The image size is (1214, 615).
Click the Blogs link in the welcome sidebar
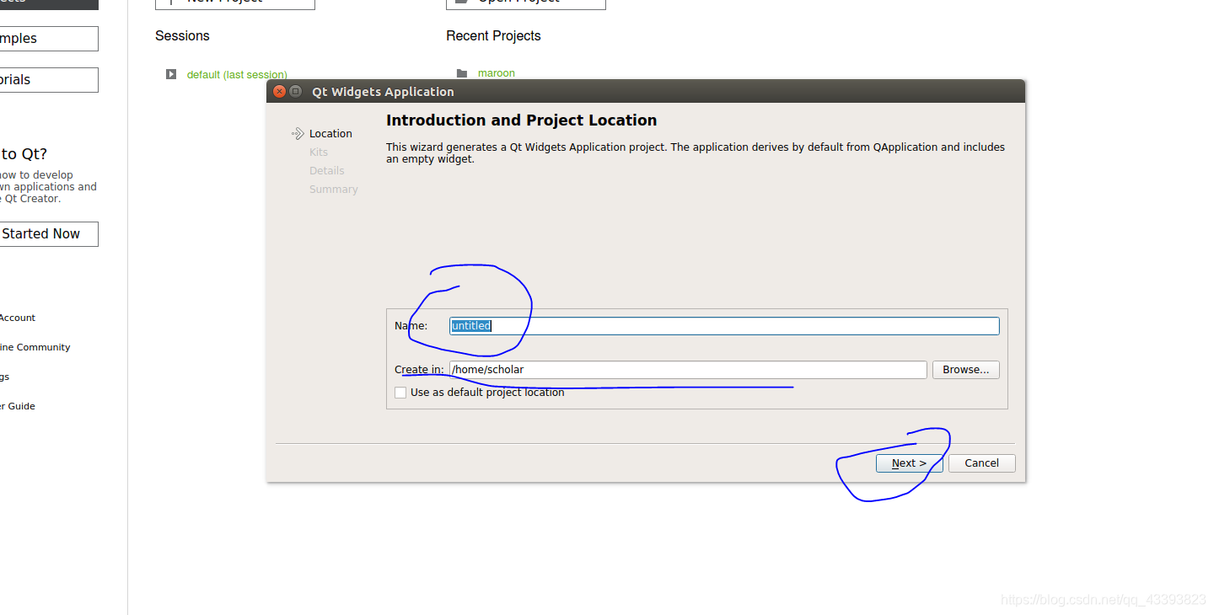tap(5, 377)
